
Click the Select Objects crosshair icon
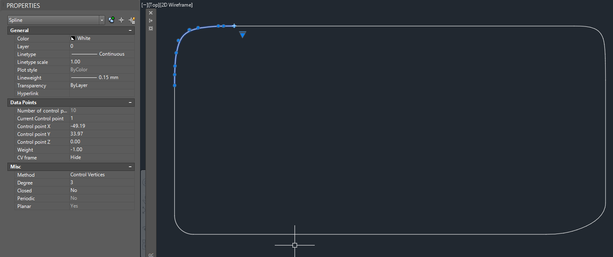pos(122,20)
